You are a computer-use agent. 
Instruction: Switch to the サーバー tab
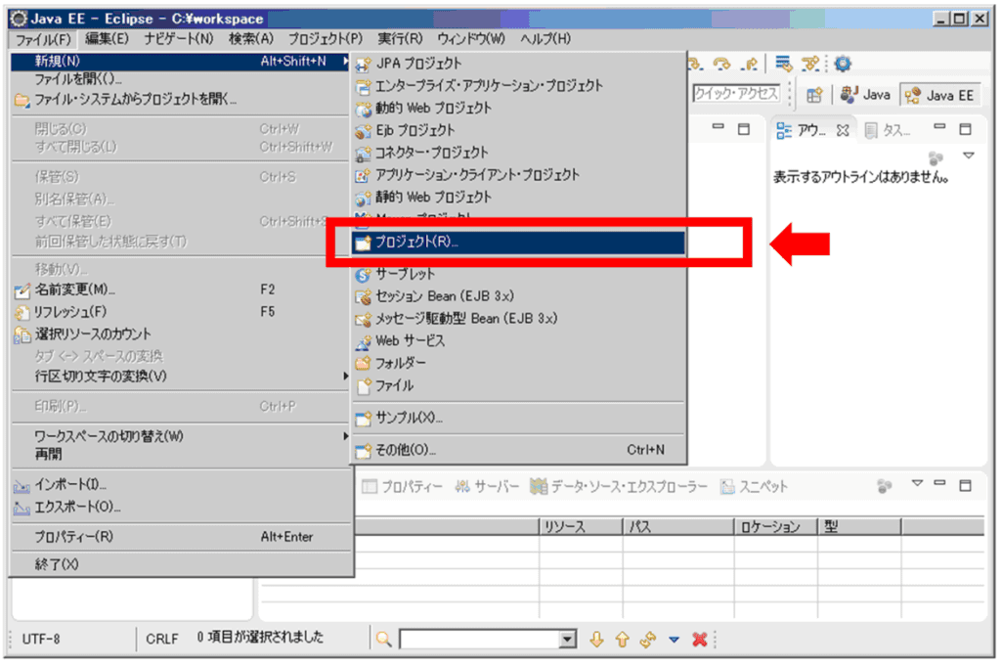(488, 487)
